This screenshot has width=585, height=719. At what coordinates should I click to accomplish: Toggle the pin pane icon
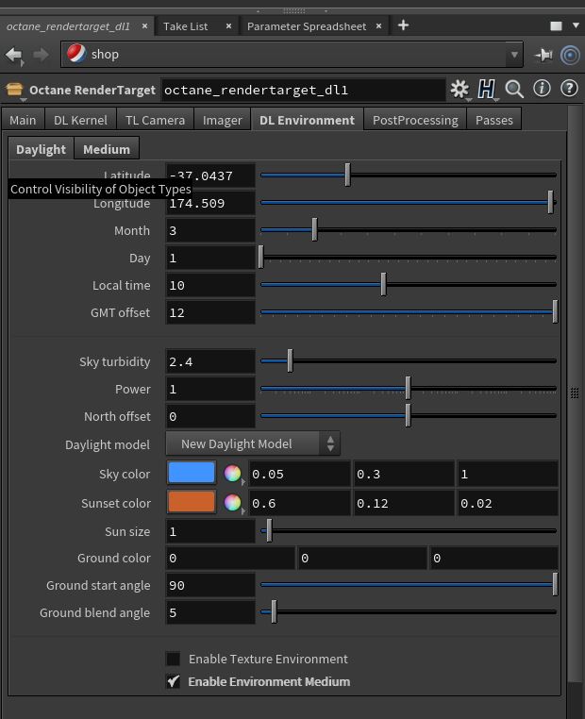coord(543,55)
